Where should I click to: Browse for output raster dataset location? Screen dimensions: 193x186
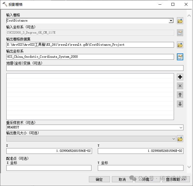[x=180, y=45]
